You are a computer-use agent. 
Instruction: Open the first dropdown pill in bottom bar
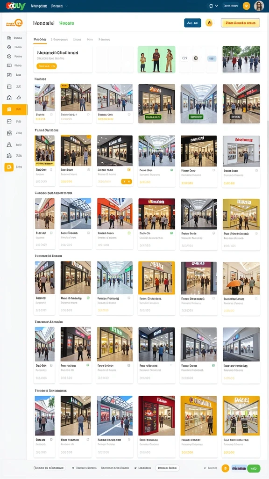pyautogui.click(x=49, y=468)
